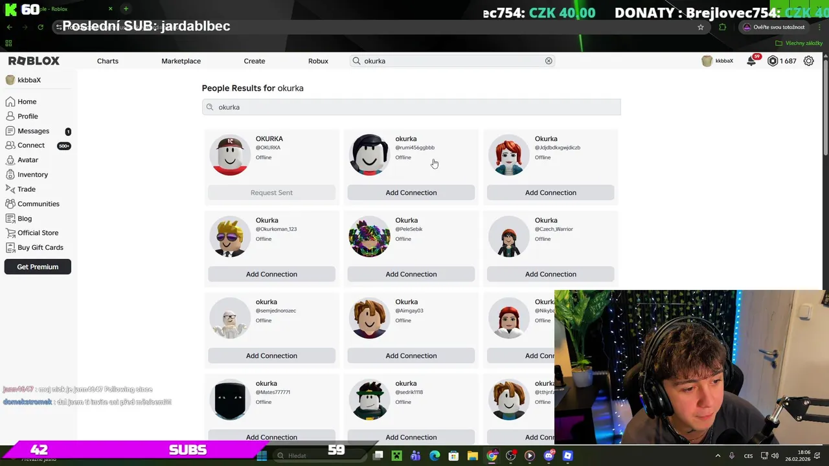Open @PeleSebik avatar thumbnail
Screen dimensions: 829x466
point(369,236)
